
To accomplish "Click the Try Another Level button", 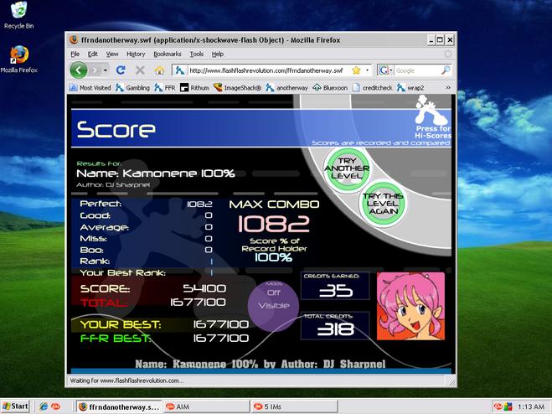I will pyautogui.click(x=347, y=169).
